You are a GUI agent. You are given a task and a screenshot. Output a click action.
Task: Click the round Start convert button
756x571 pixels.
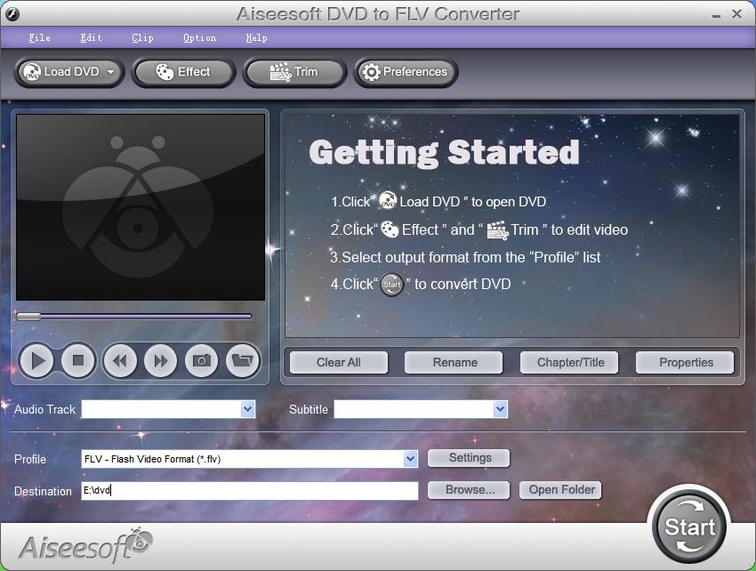689,527
